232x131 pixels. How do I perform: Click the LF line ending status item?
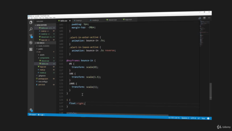[199, 118]
